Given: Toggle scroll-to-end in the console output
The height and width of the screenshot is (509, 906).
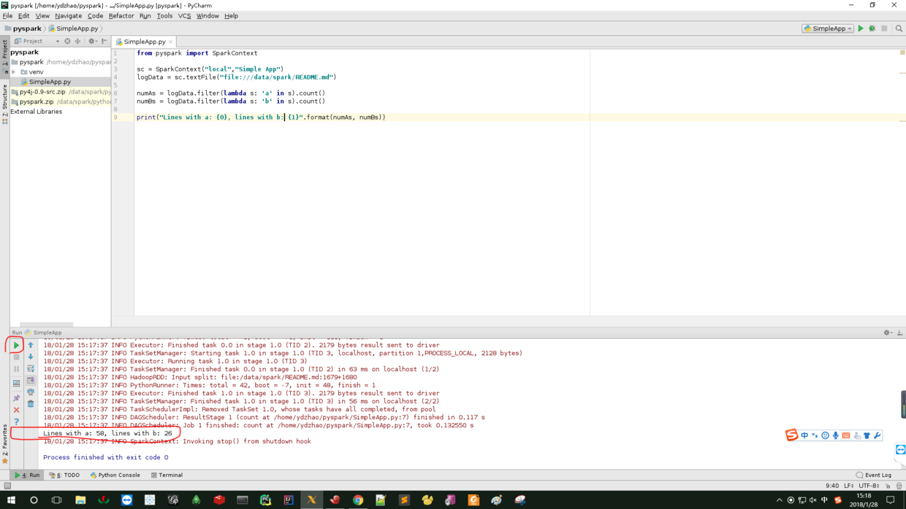Looking at the screenshot, I should [31, 380].
